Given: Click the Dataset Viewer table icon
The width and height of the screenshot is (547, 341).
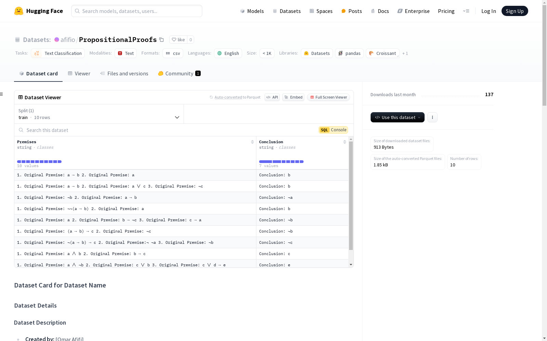Looking at the screenshot, I should click(x=21, y=97).
